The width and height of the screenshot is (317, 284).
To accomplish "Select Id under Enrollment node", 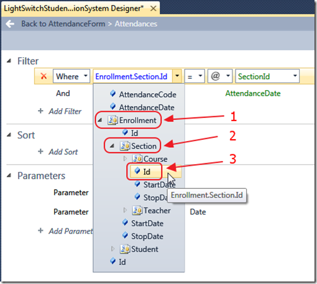I will [x=134, y=133].
